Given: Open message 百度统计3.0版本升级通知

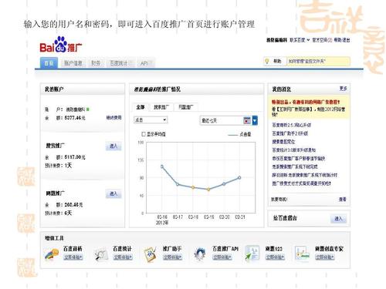Looking at the screenshot, I should pos(293,150).
